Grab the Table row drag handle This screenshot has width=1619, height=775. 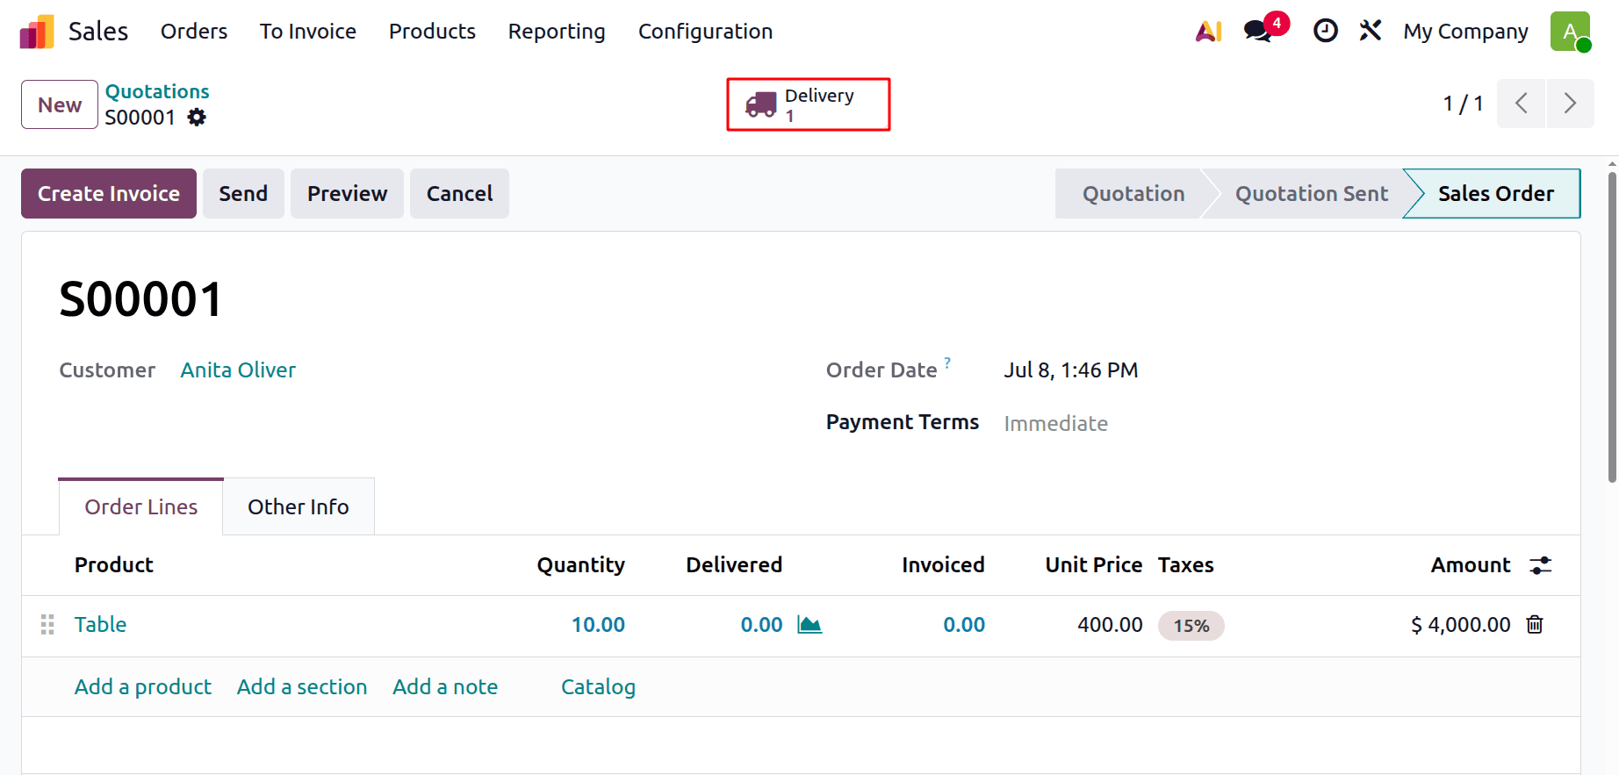[47, 624]
